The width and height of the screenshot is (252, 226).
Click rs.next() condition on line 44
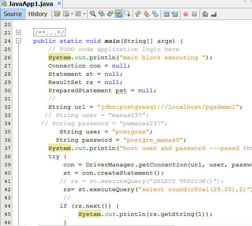coord(91,206)
